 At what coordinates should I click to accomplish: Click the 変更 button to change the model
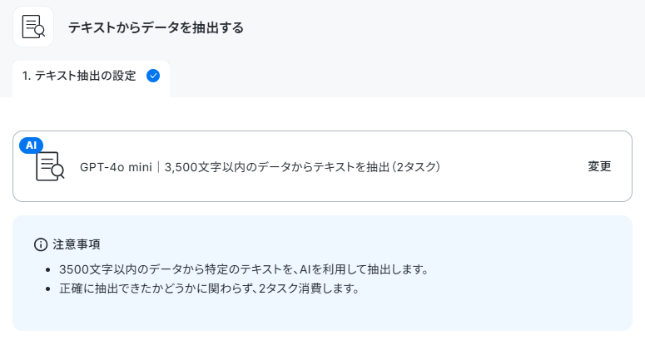(599, 166)
